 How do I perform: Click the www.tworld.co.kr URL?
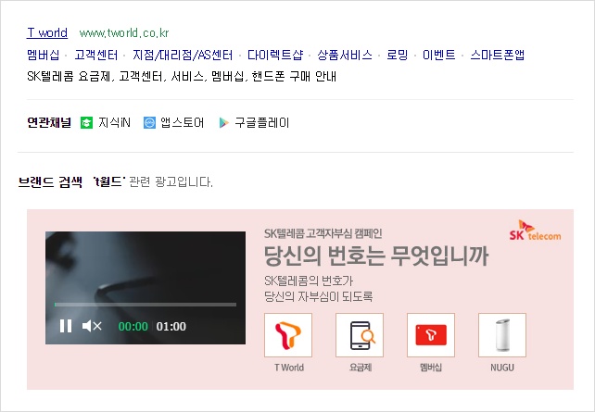[x=124, y=33]
